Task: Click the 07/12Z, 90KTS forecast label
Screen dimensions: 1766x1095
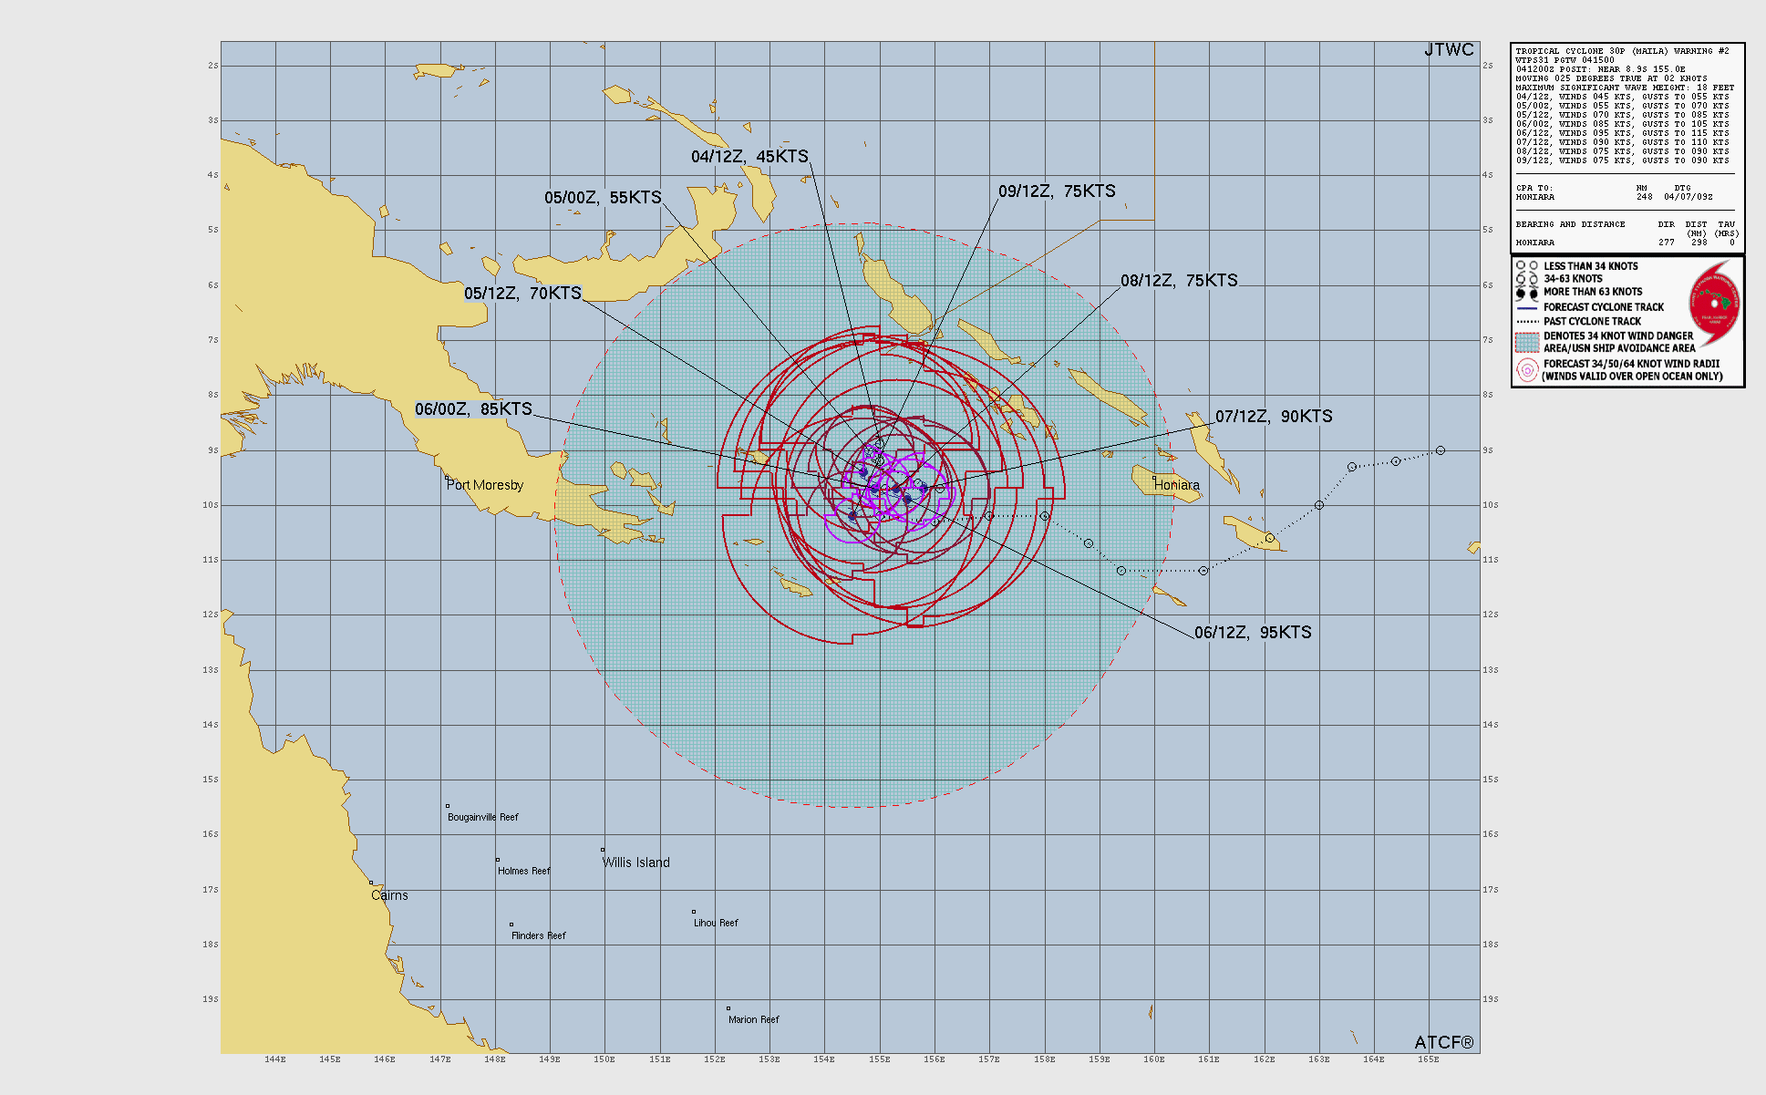Action: point(1274,417)
